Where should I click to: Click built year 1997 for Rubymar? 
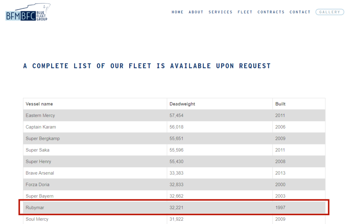[280, 208]
